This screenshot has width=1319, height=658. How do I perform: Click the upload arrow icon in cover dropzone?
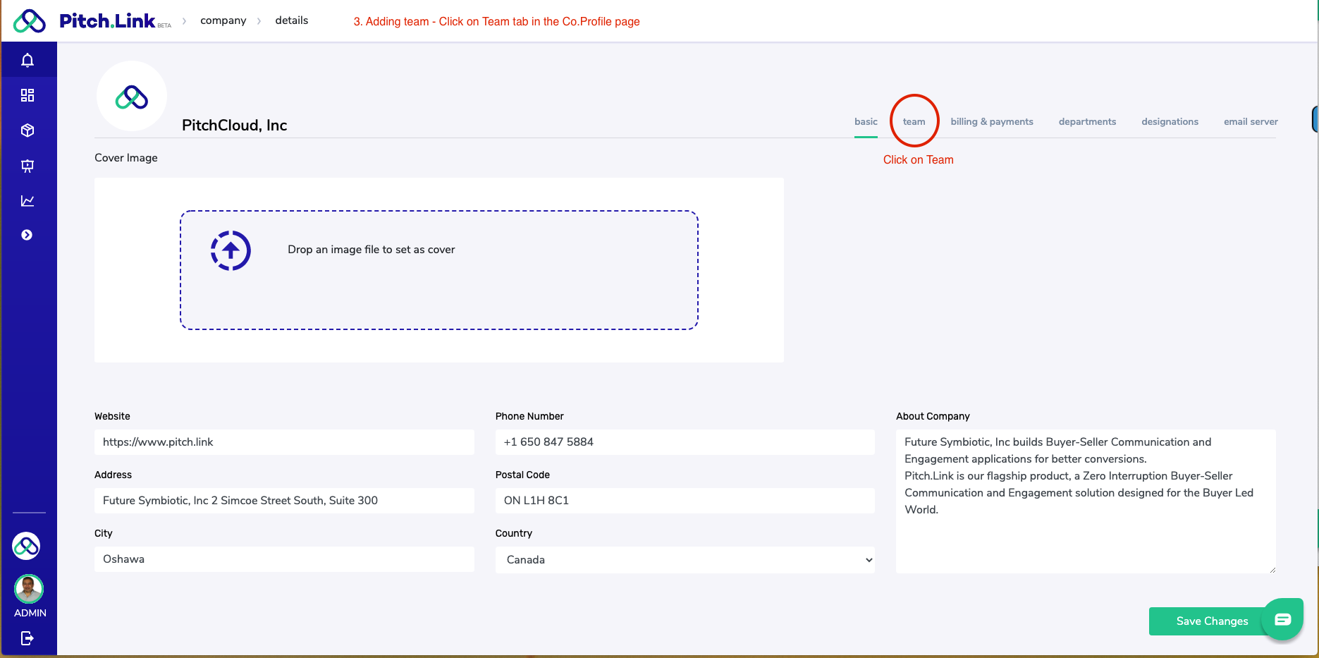(x=231, y=250)
